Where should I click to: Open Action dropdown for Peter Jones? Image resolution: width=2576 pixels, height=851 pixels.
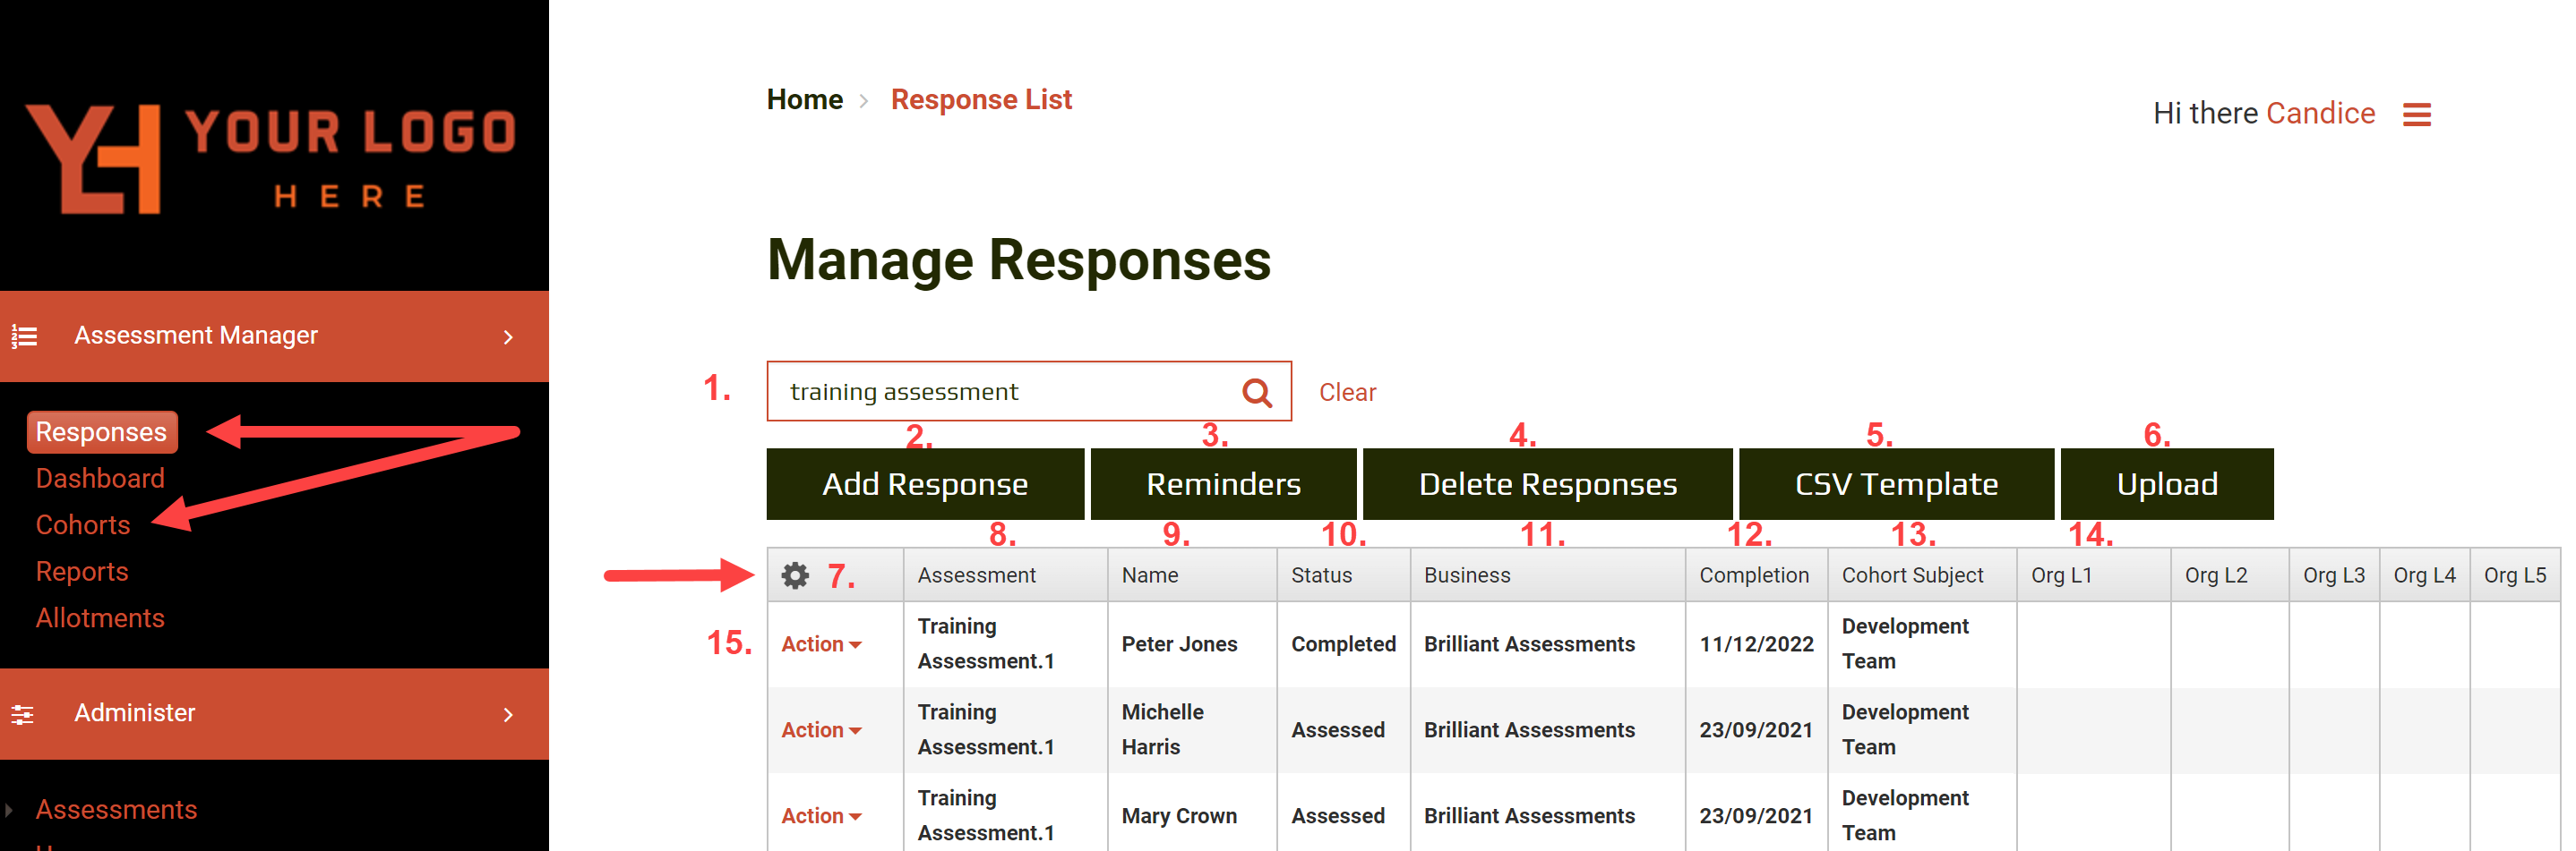pos(820,644)
